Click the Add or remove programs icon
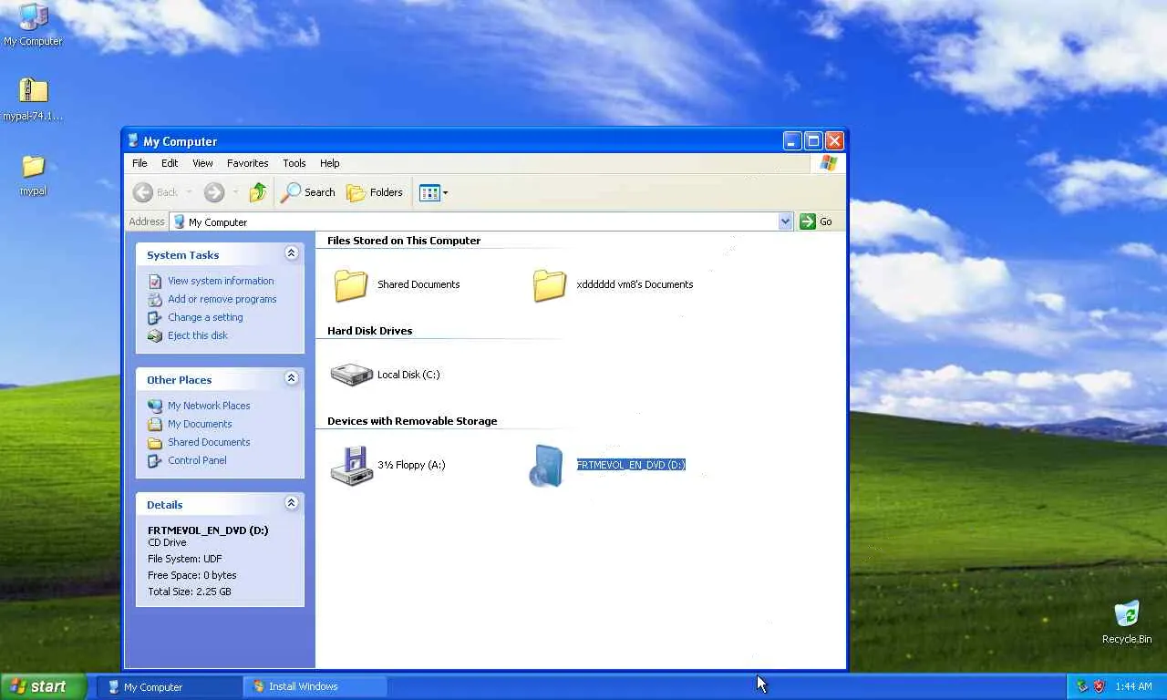1167x700 pixels. [155, 299]
